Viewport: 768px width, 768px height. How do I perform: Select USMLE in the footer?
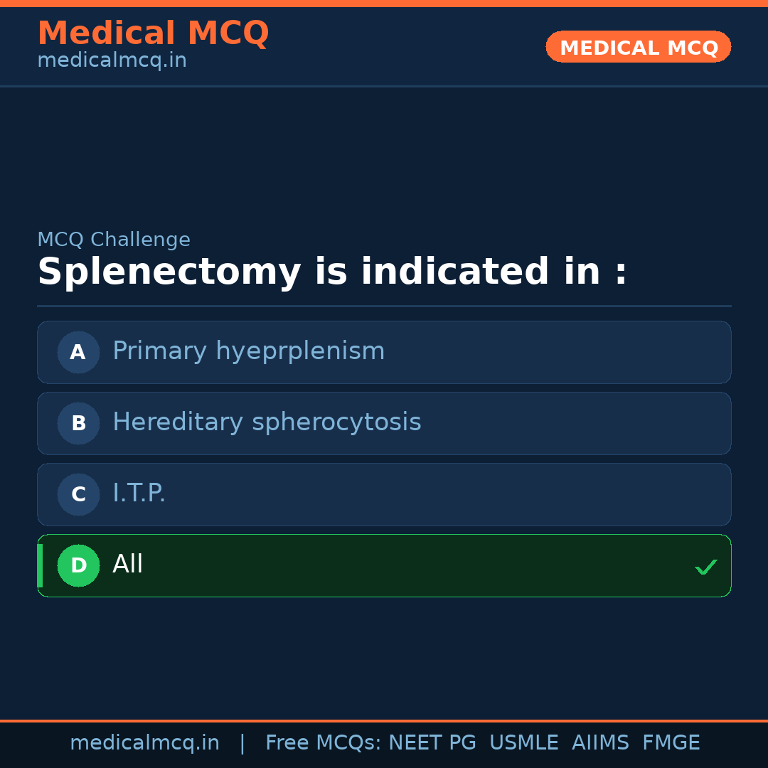[x=523, y=743]
